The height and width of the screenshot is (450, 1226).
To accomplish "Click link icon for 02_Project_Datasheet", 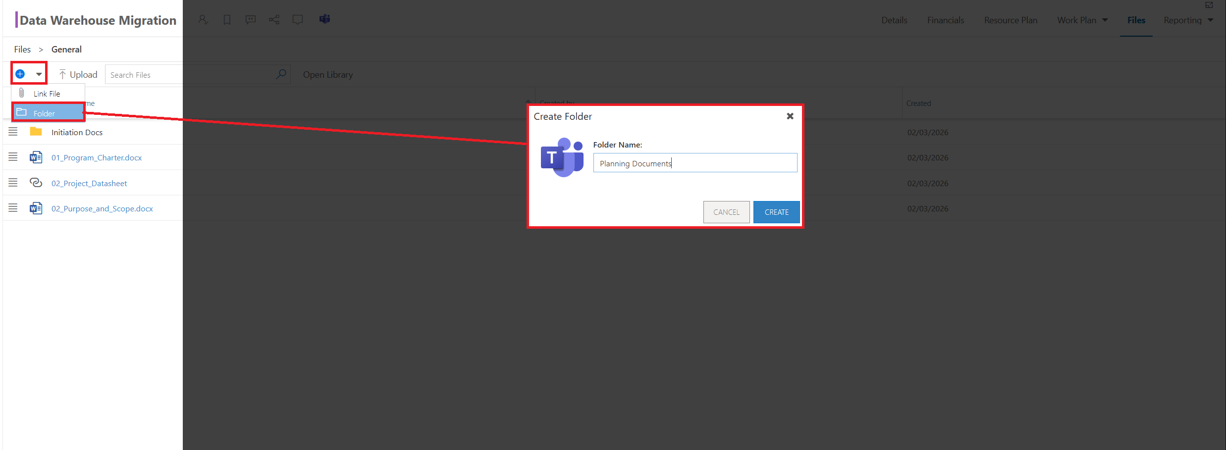I will click(x=36, y=183).
